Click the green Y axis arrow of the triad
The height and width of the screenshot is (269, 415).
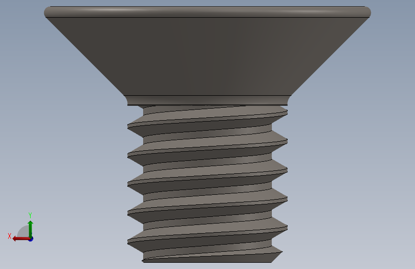coord(31,229)
